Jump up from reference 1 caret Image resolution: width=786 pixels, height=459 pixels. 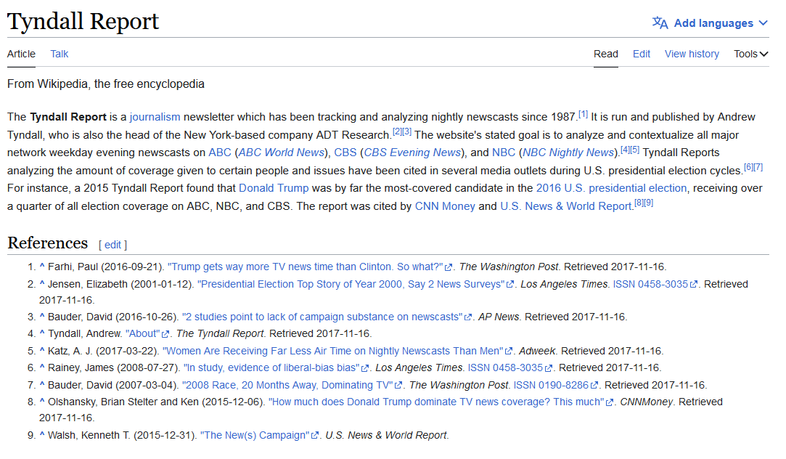pos(42,267)
